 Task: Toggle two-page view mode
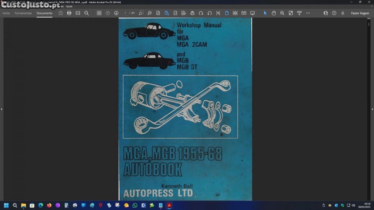[243, 13]
